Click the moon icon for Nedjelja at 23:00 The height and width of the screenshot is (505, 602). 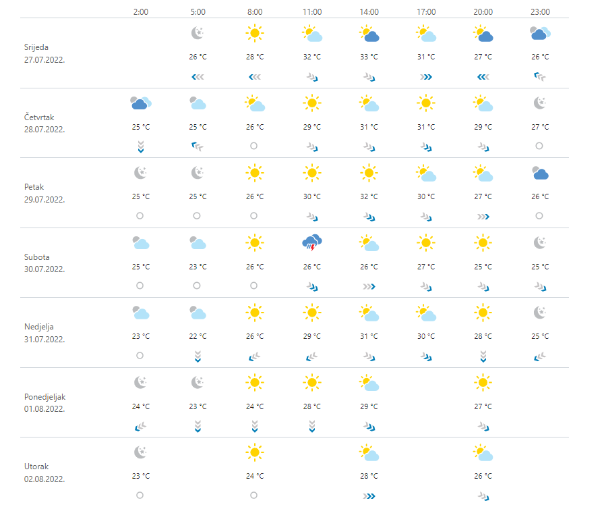(540, 313)
